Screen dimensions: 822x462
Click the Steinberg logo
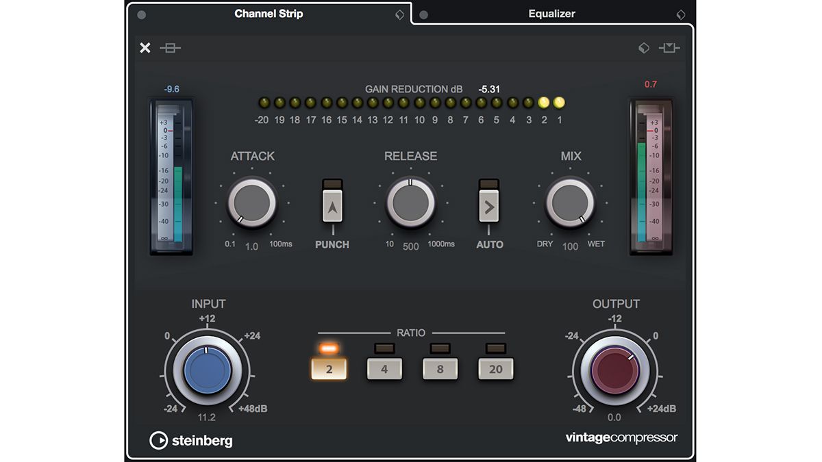tap(191, 441)
